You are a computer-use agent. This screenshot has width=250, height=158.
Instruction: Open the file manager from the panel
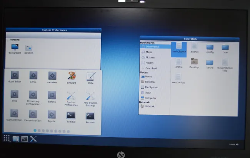(16, 139)
